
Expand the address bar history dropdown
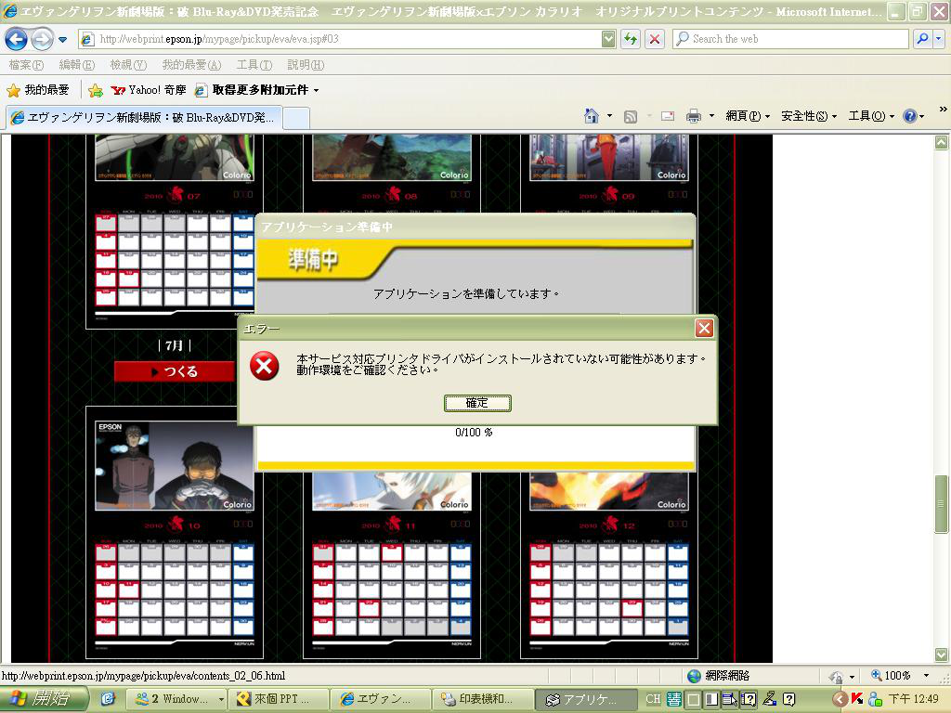pos(607,39)
